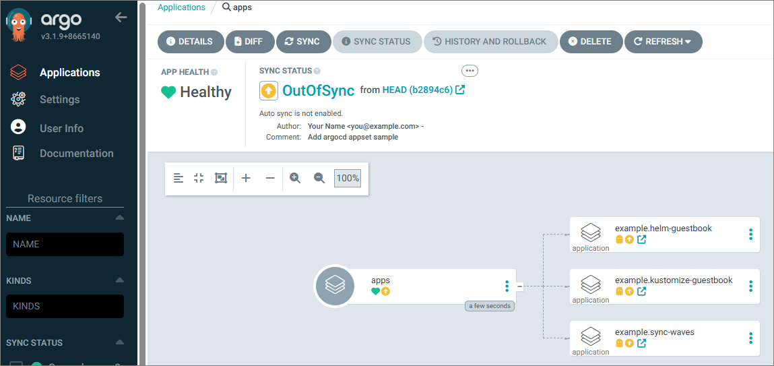This screenshot has width=774, height=366.
Task: Click the v3.1.9+8665140 version text
Action: tap(71, 36)
